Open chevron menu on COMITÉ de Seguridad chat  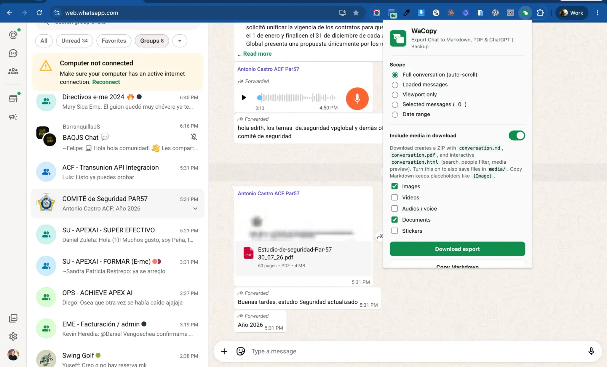click(195, 209)
